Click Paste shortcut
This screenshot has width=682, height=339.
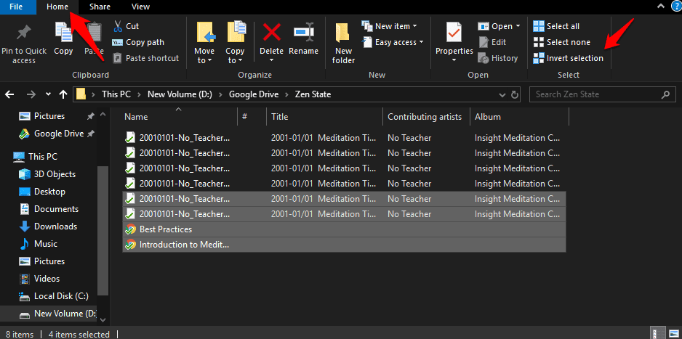point(145,58)
